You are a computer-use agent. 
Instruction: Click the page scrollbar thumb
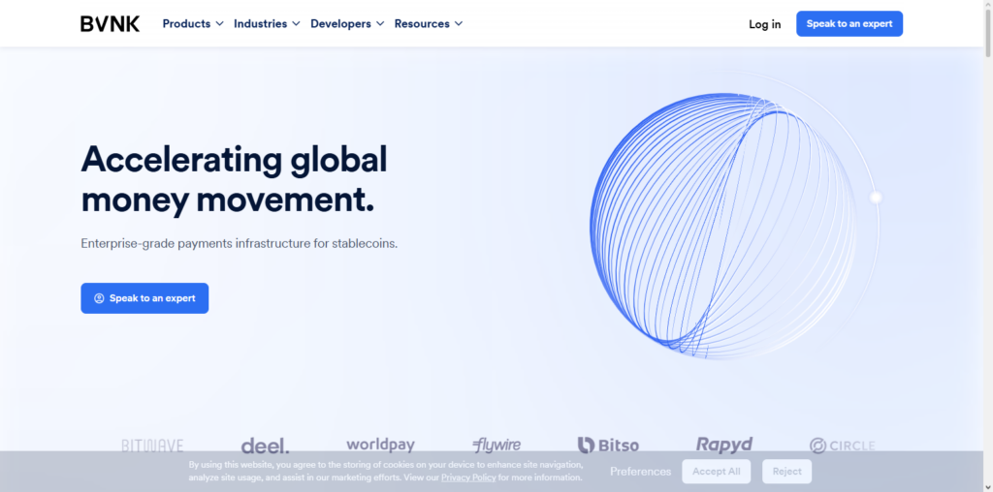(x=987, y=35)
